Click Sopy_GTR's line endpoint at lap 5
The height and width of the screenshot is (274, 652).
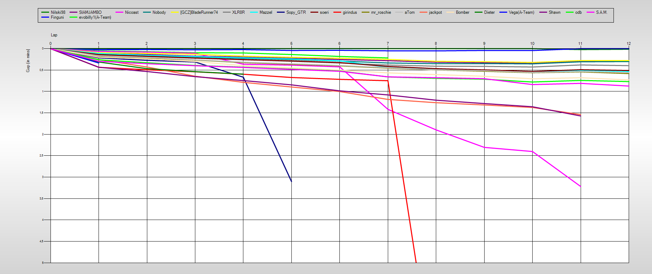pos(291,181)
